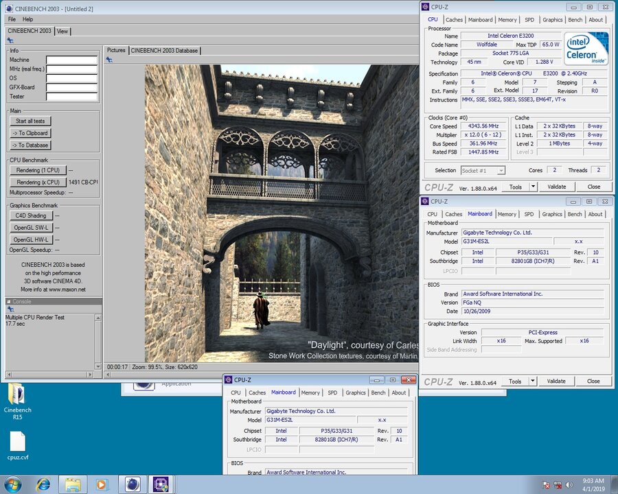This screenshot has width=618, height=494.
Task: Click pin icon under Pictures tab
Action: [x=109, y=60]
